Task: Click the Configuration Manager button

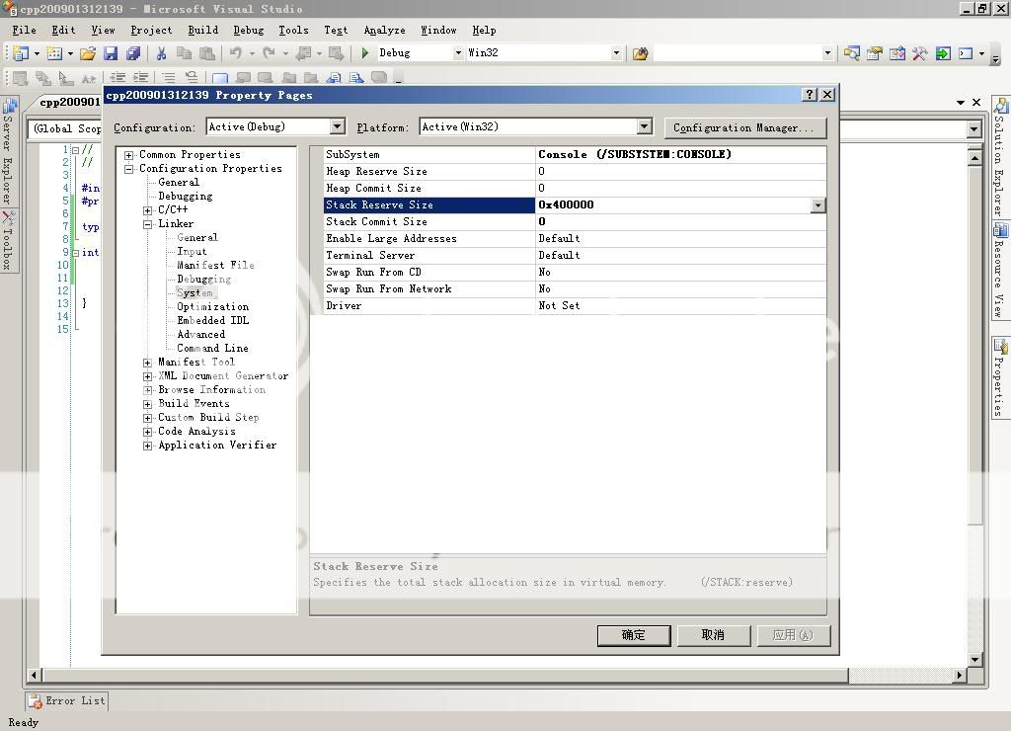Action: 743,127
